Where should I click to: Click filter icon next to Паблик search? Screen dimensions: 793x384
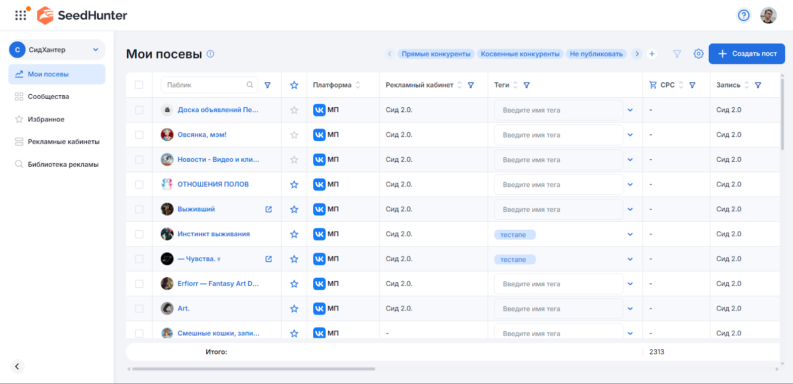pyautogui.click(x=268, y=85)
